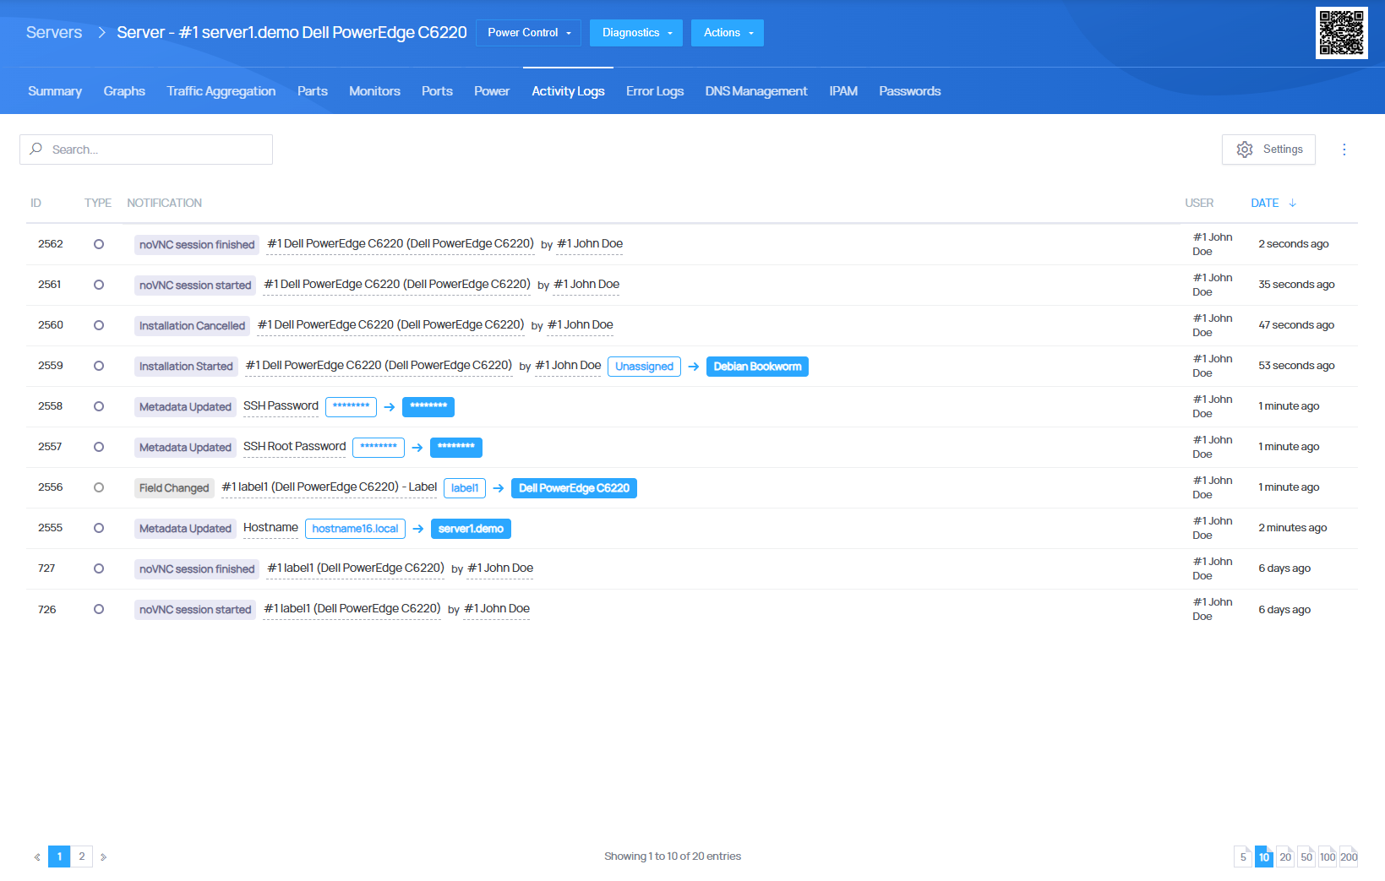
Task: Go to the IPAM tab
Action: pyautogui.click(x=843, y=91)
